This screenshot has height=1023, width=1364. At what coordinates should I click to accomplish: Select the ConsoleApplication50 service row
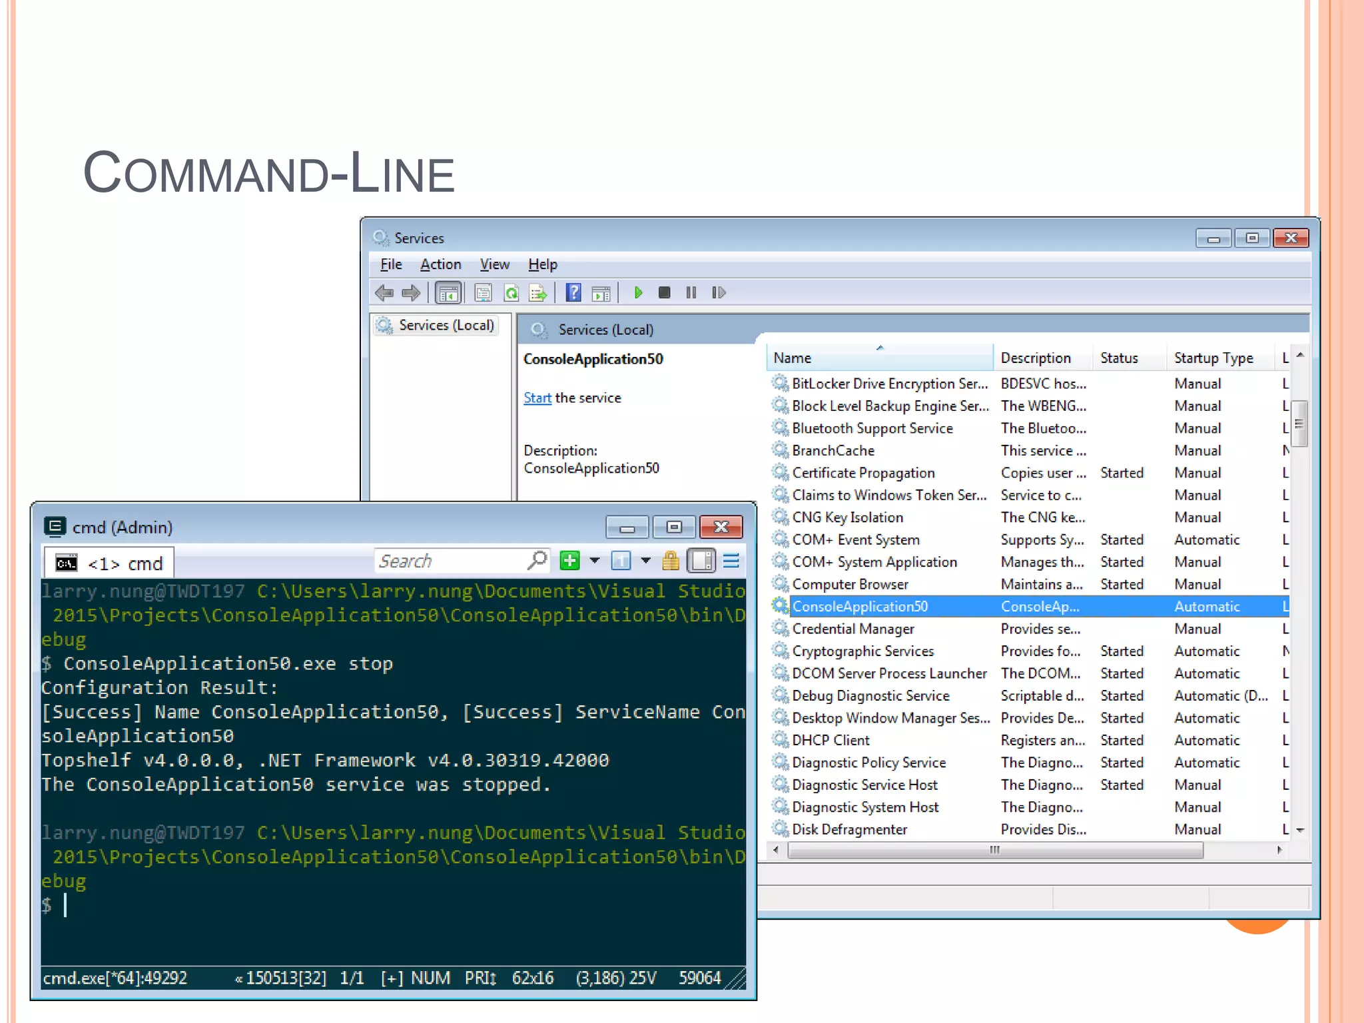tap(1030, 606)
